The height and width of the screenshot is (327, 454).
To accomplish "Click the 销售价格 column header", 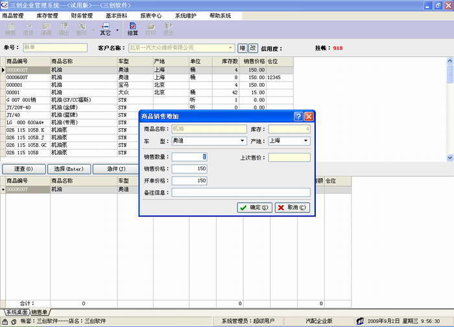I will pyautogui.click(x=253, y=62).
